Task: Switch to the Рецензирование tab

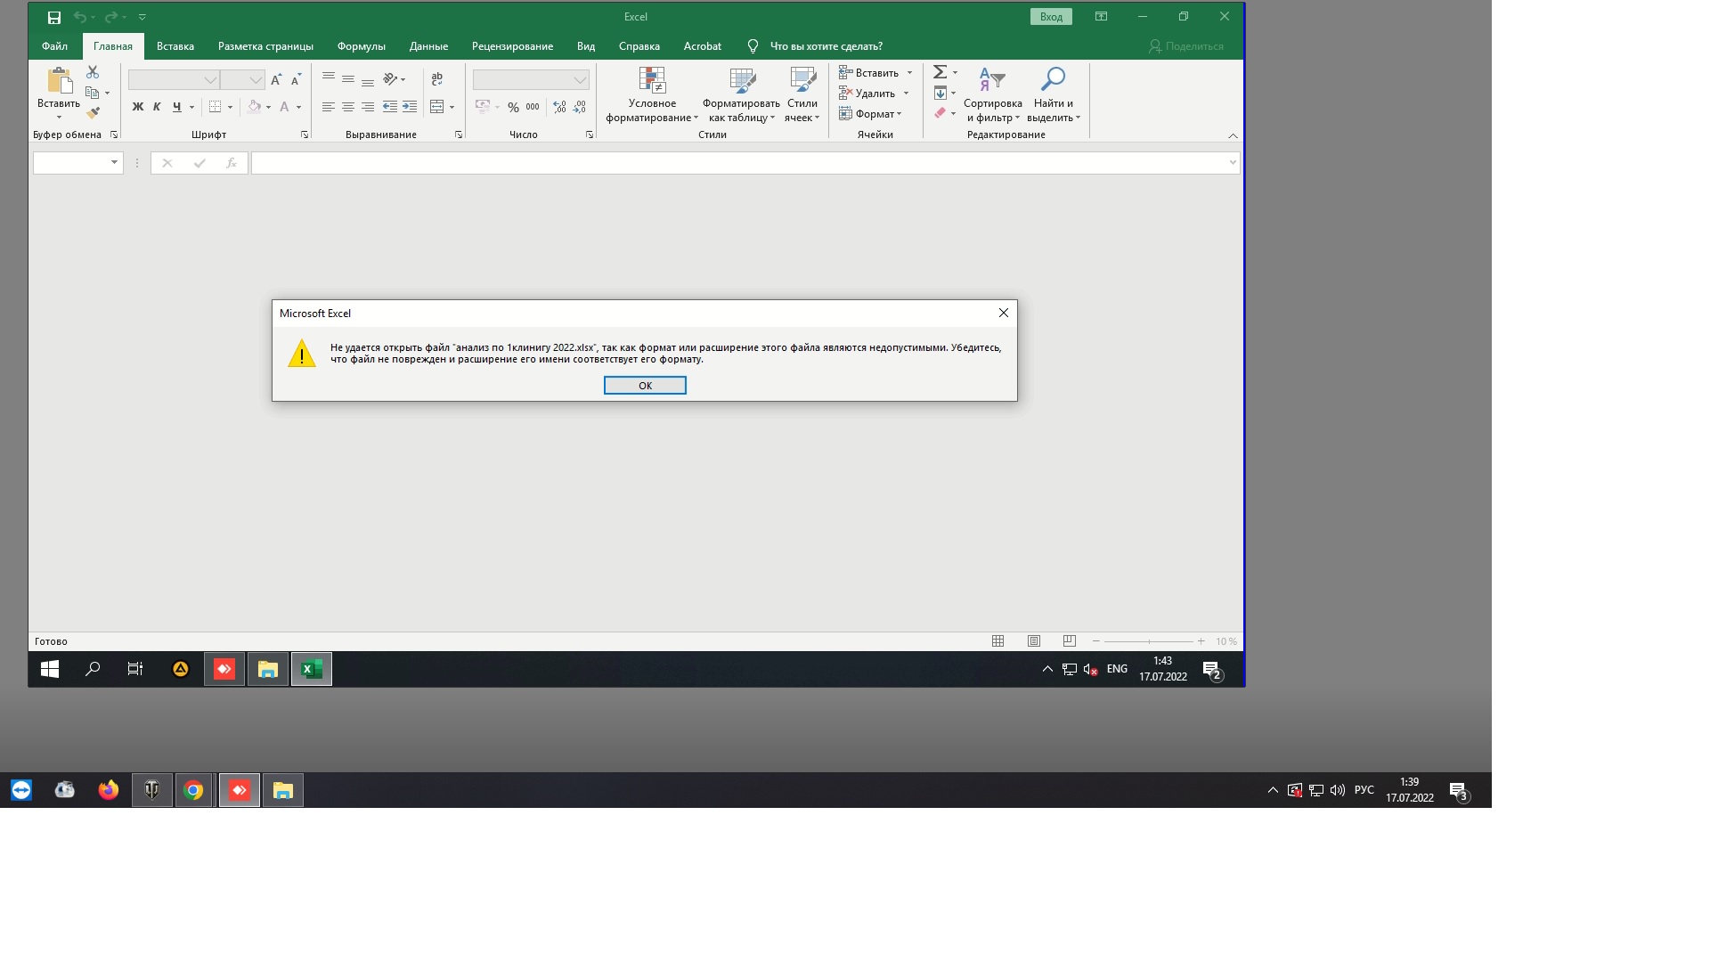Action: (512, 46)
